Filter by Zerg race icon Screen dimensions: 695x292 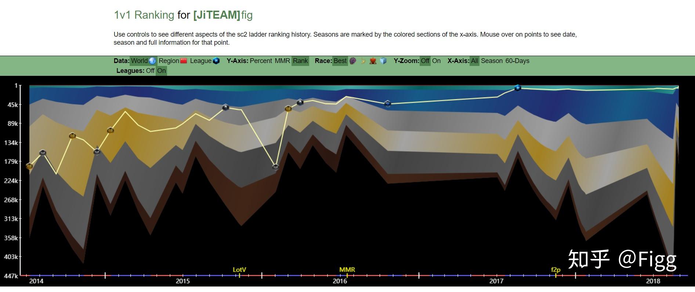click(353, 61)
